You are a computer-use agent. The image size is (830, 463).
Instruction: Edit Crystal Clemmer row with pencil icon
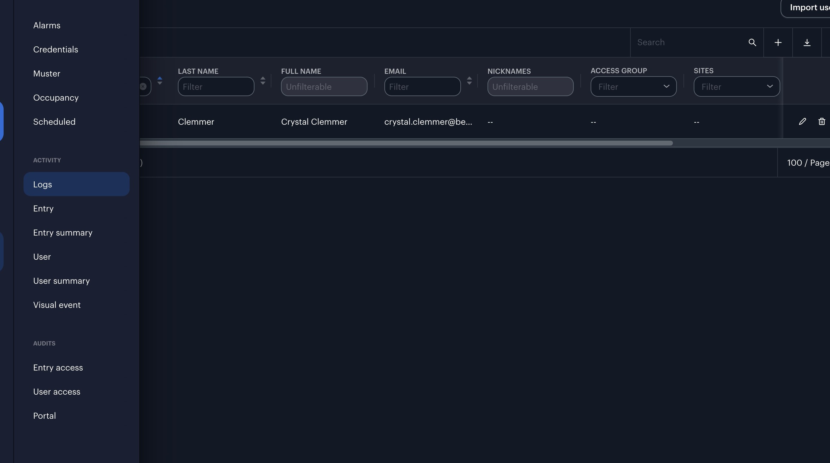[802, 121]
